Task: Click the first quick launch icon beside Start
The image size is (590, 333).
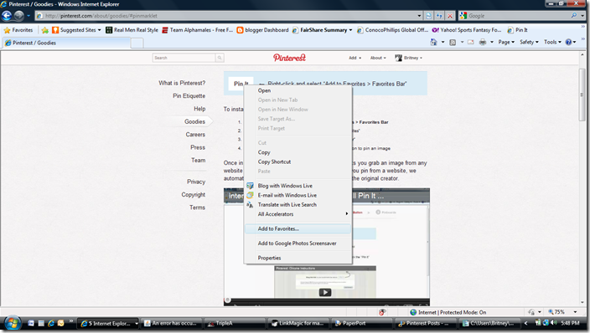Action: [31, 323]
